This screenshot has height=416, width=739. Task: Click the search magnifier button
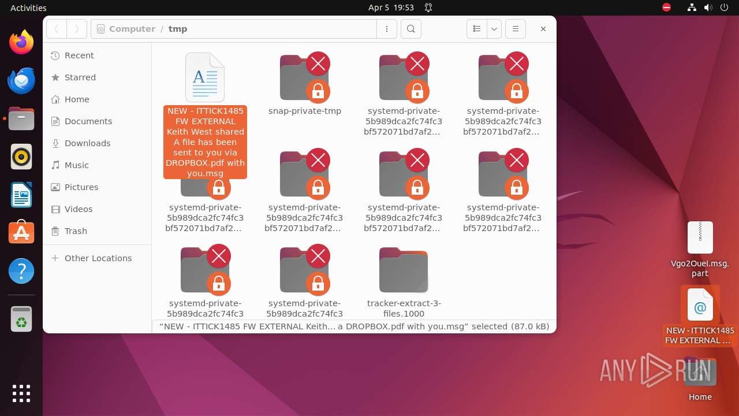[411, 29]
